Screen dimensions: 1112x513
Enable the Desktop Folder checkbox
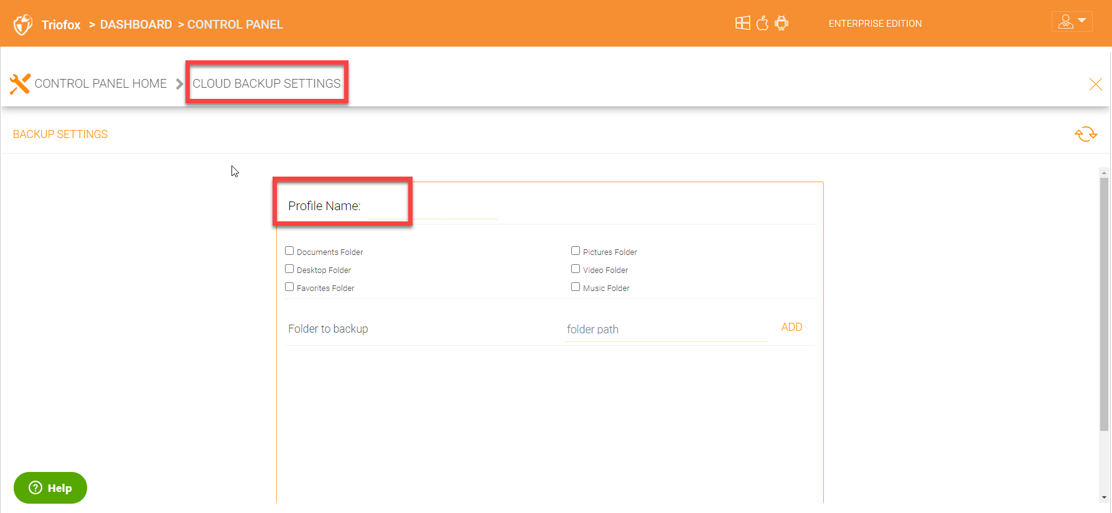click(x=289, y=269)
